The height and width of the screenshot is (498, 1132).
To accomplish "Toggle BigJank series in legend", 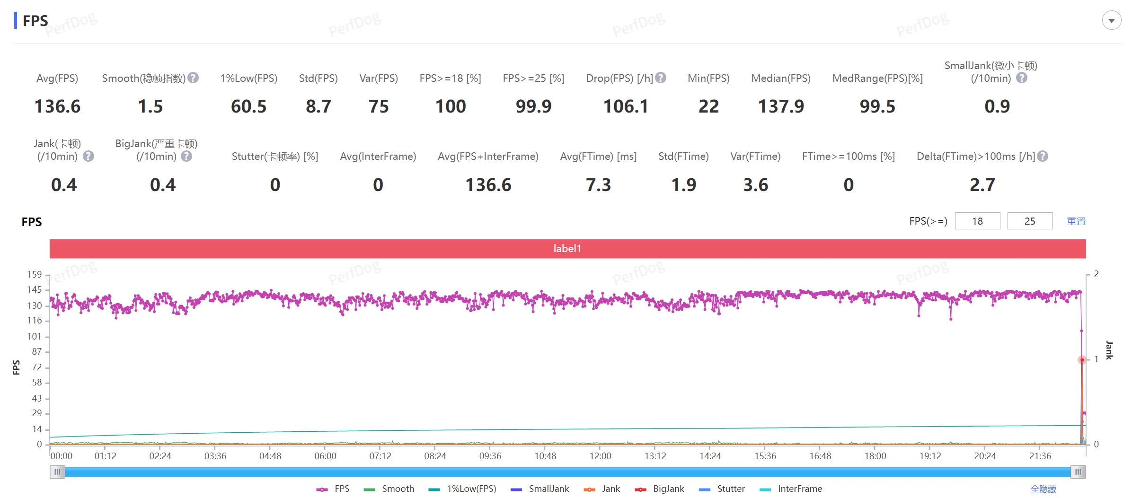I will (x=660, y=489).
